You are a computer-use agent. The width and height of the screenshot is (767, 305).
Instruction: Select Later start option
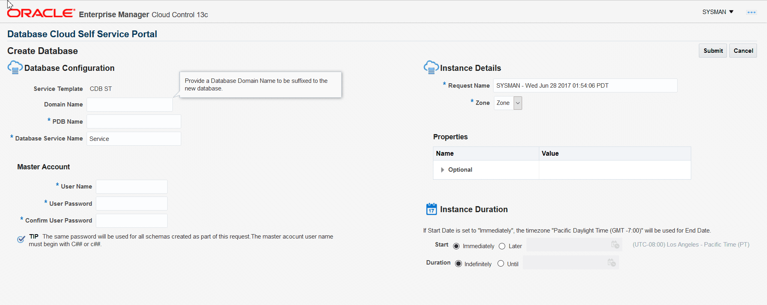[502, 246]
